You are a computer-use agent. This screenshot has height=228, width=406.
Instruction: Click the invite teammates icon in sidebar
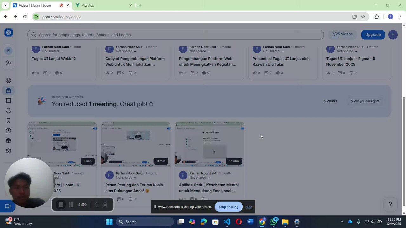click(x=9, y=63)
